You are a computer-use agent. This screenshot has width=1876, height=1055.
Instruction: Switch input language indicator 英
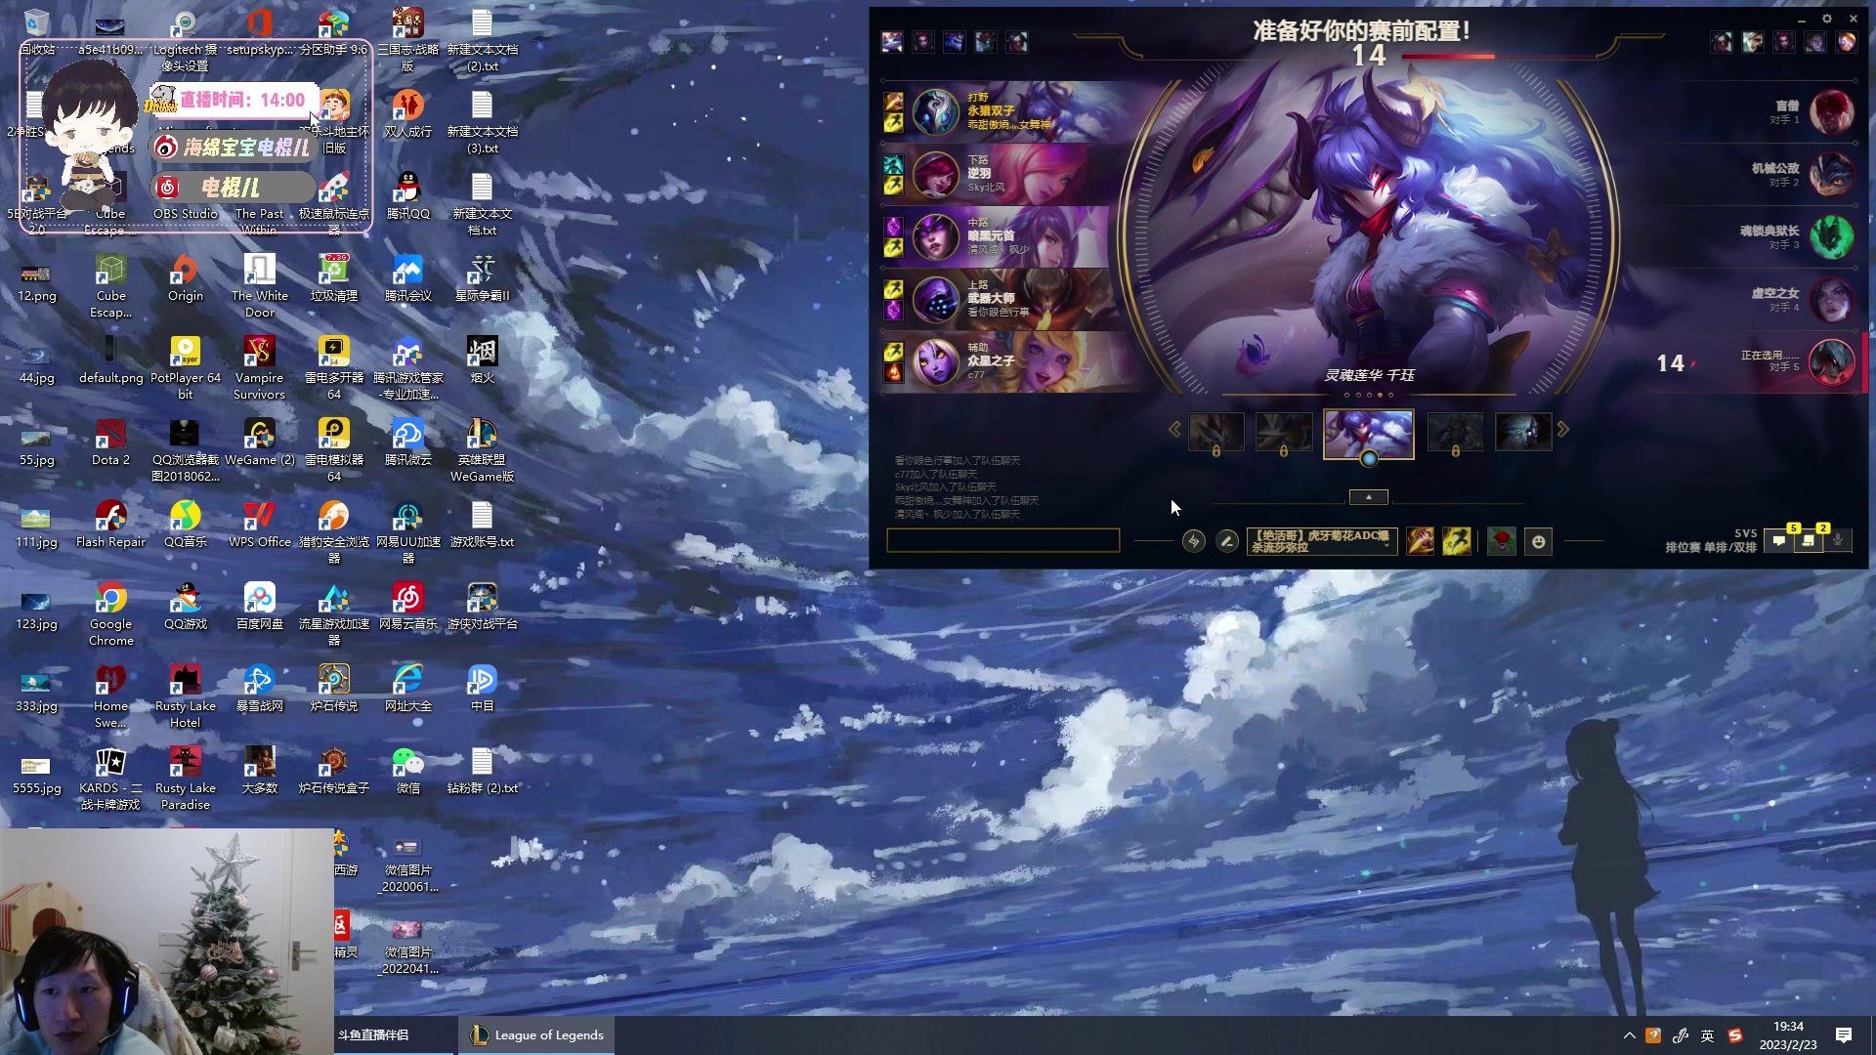1707,1035
